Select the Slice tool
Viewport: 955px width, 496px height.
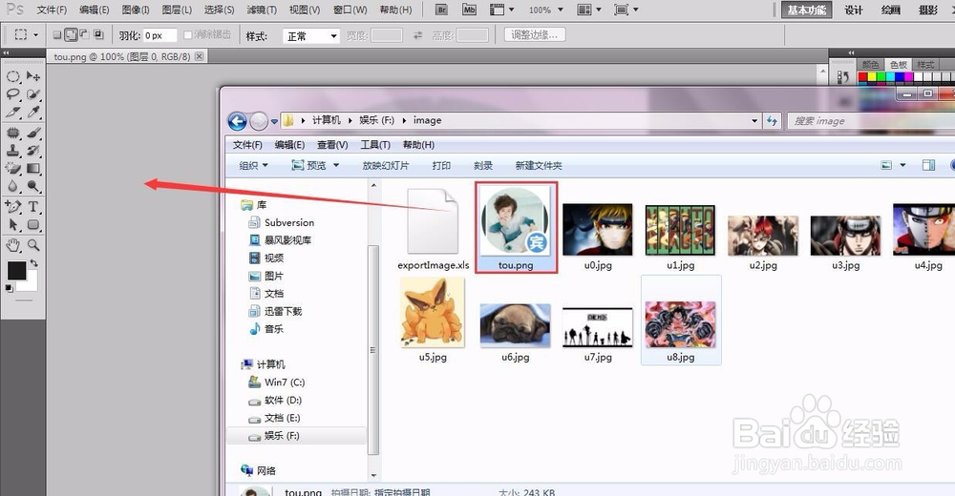[13, 112]
